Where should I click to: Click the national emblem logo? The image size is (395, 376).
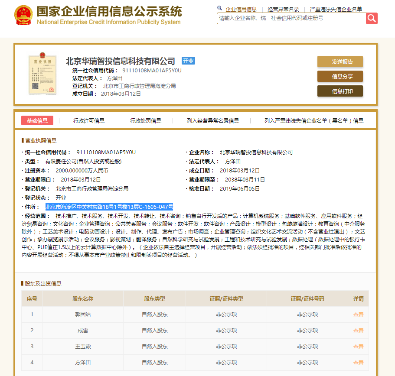[23, 15]
